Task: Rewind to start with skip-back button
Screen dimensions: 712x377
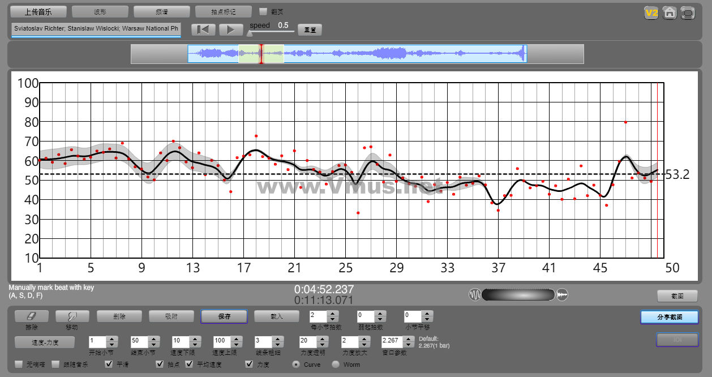Action: [203, 29]
